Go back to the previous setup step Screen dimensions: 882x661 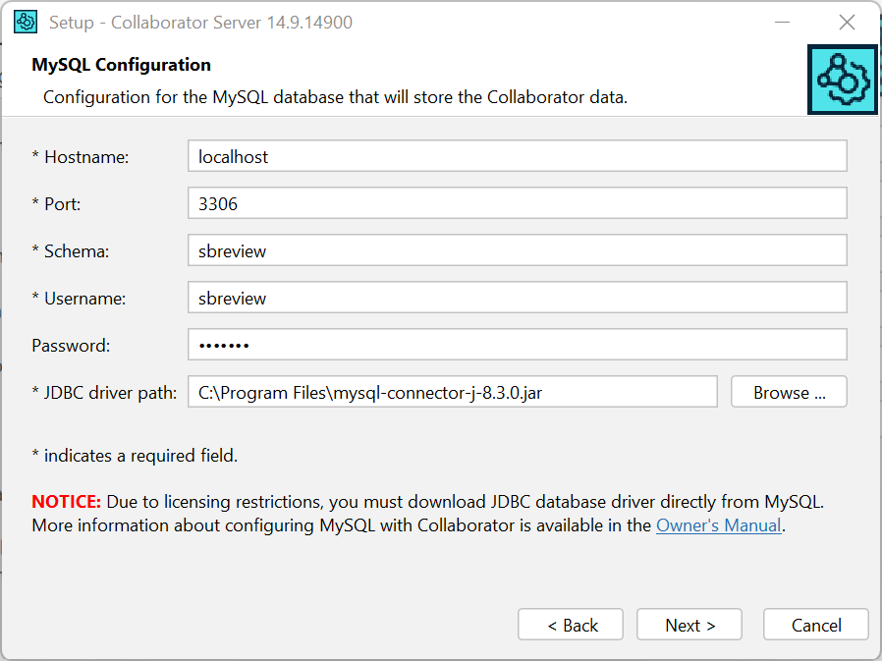tap(570, 624)
